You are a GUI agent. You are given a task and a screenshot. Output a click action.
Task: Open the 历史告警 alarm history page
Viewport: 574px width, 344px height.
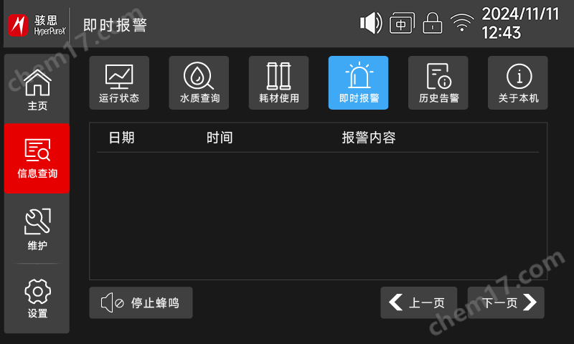coord(438,82)
